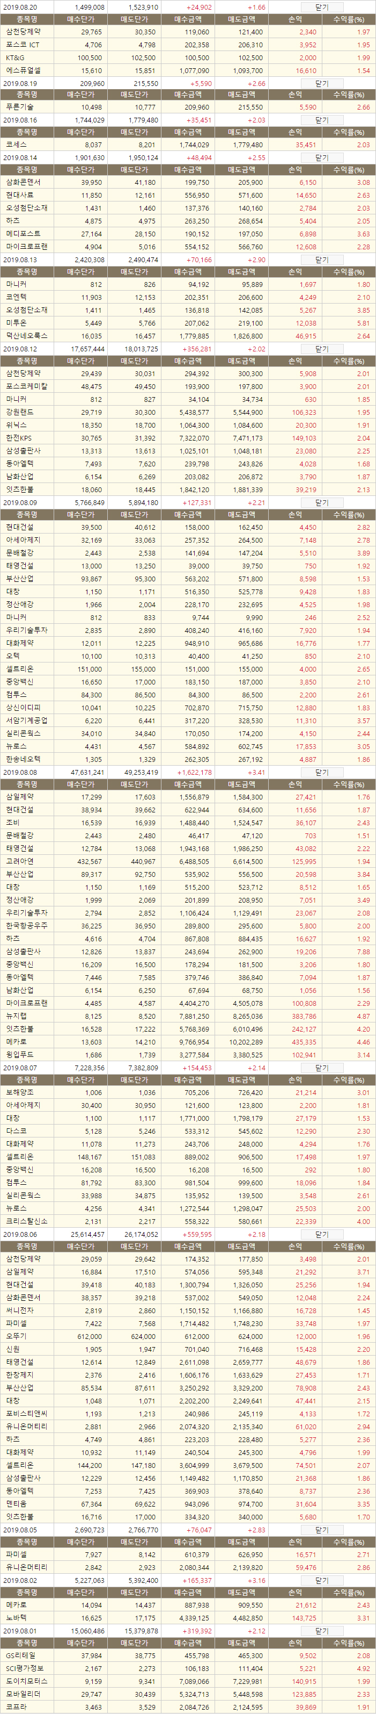Select the 미투온 row name

point(16,323)
